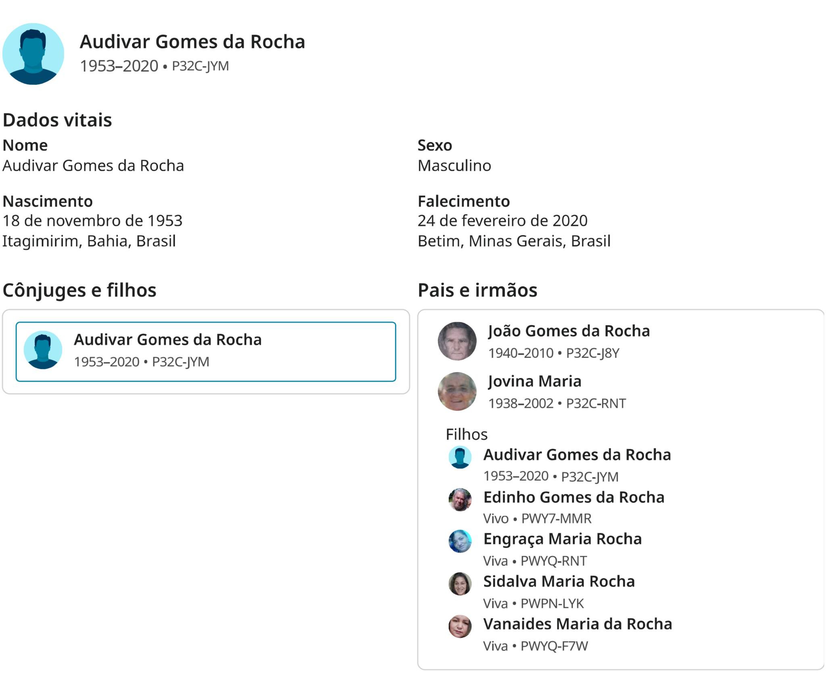Click Sidalva Maria Rocha's photo
This screenshot has height=692, width=826.
460,584
